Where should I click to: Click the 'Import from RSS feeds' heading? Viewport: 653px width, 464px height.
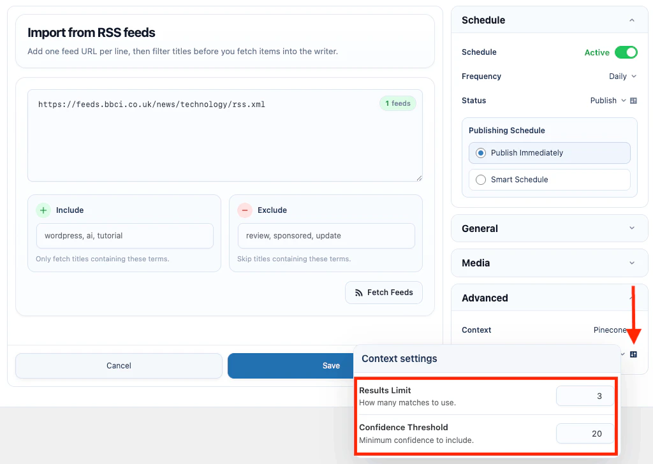click(91, 33)
